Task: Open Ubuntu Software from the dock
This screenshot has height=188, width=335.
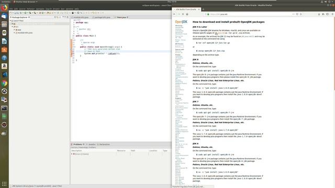Action: click(x=4, y=50)
